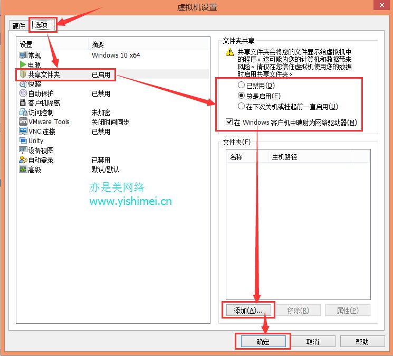Click the 主机路径 column header
The height and width of the screenshot is (356, 393).
coord(310,157)
